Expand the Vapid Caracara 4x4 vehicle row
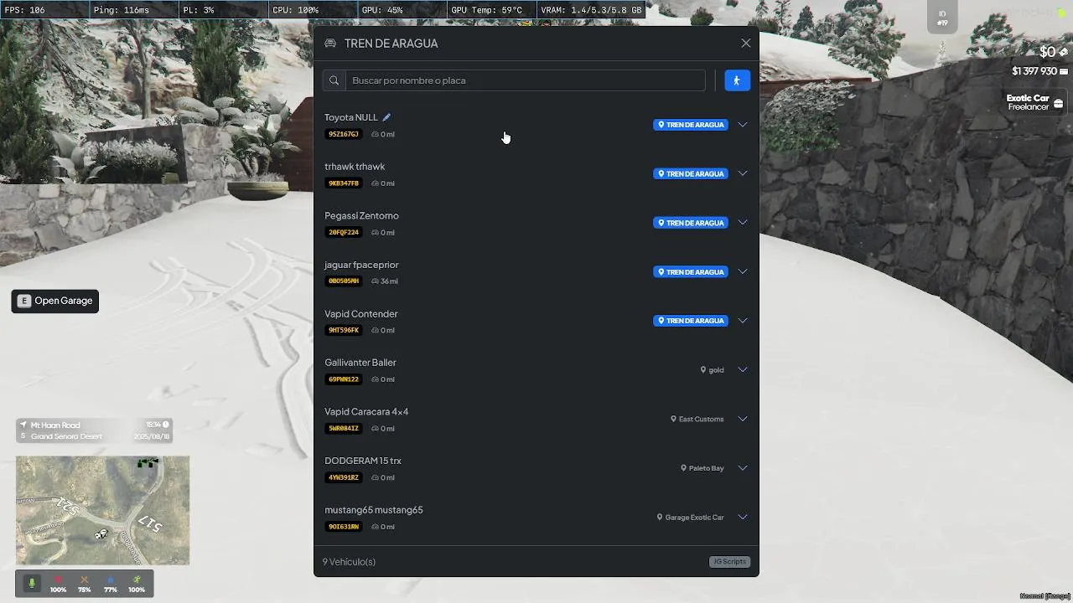 pos(743,419)
